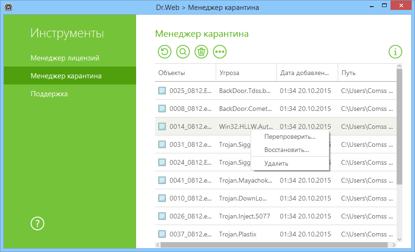Select file name 0008_0812.e...
This screenshot has height=252, width=415.
pos(191,109)
